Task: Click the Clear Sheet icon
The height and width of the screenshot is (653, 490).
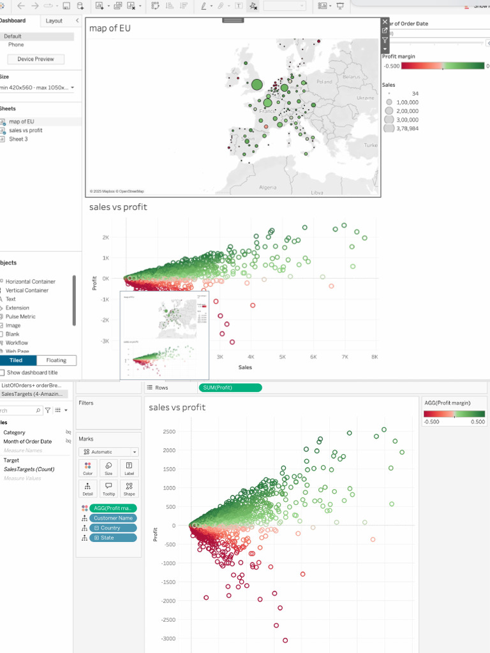Action: [x=131, y=6]
